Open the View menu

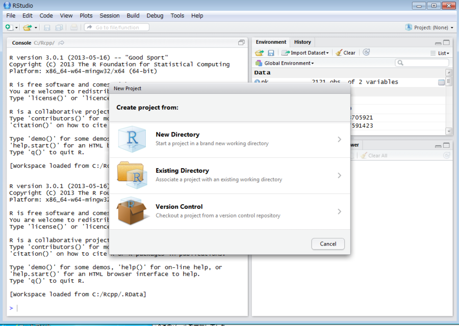point(66,15)
